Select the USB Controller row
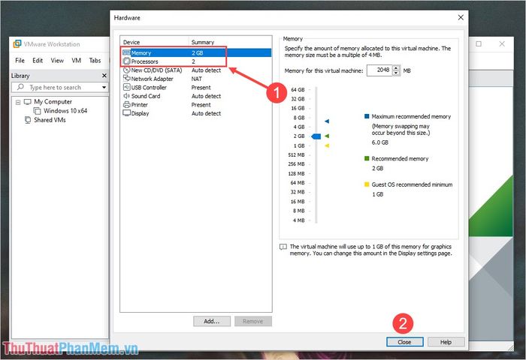Screen dimensions: 526x360 pyautogui.click(x=196, y=88)
